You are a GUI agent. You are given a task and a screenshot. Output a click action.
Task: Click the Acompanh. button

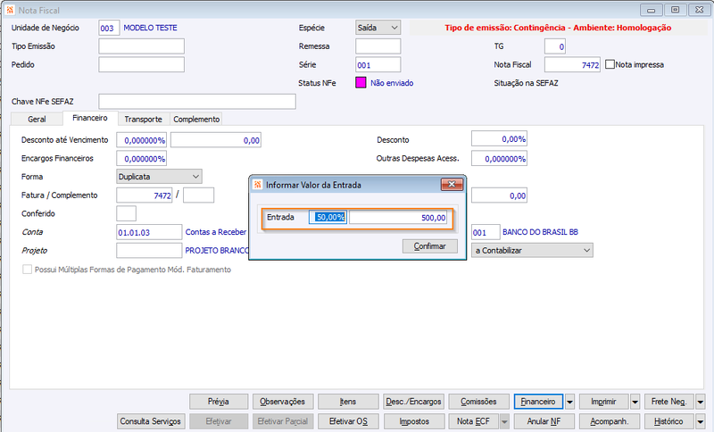(610, 421)
